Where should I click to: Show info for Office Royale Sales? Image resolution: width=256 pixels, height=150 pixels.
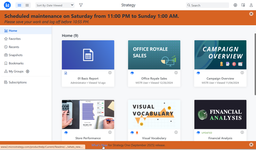point(176,73)
